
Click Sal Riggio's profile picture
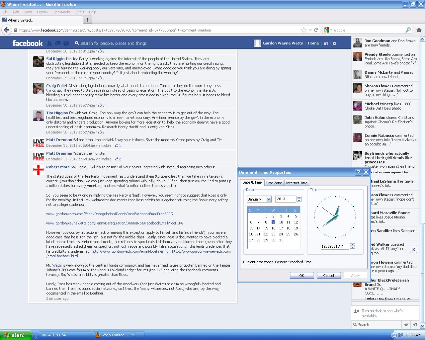[39, 61]
